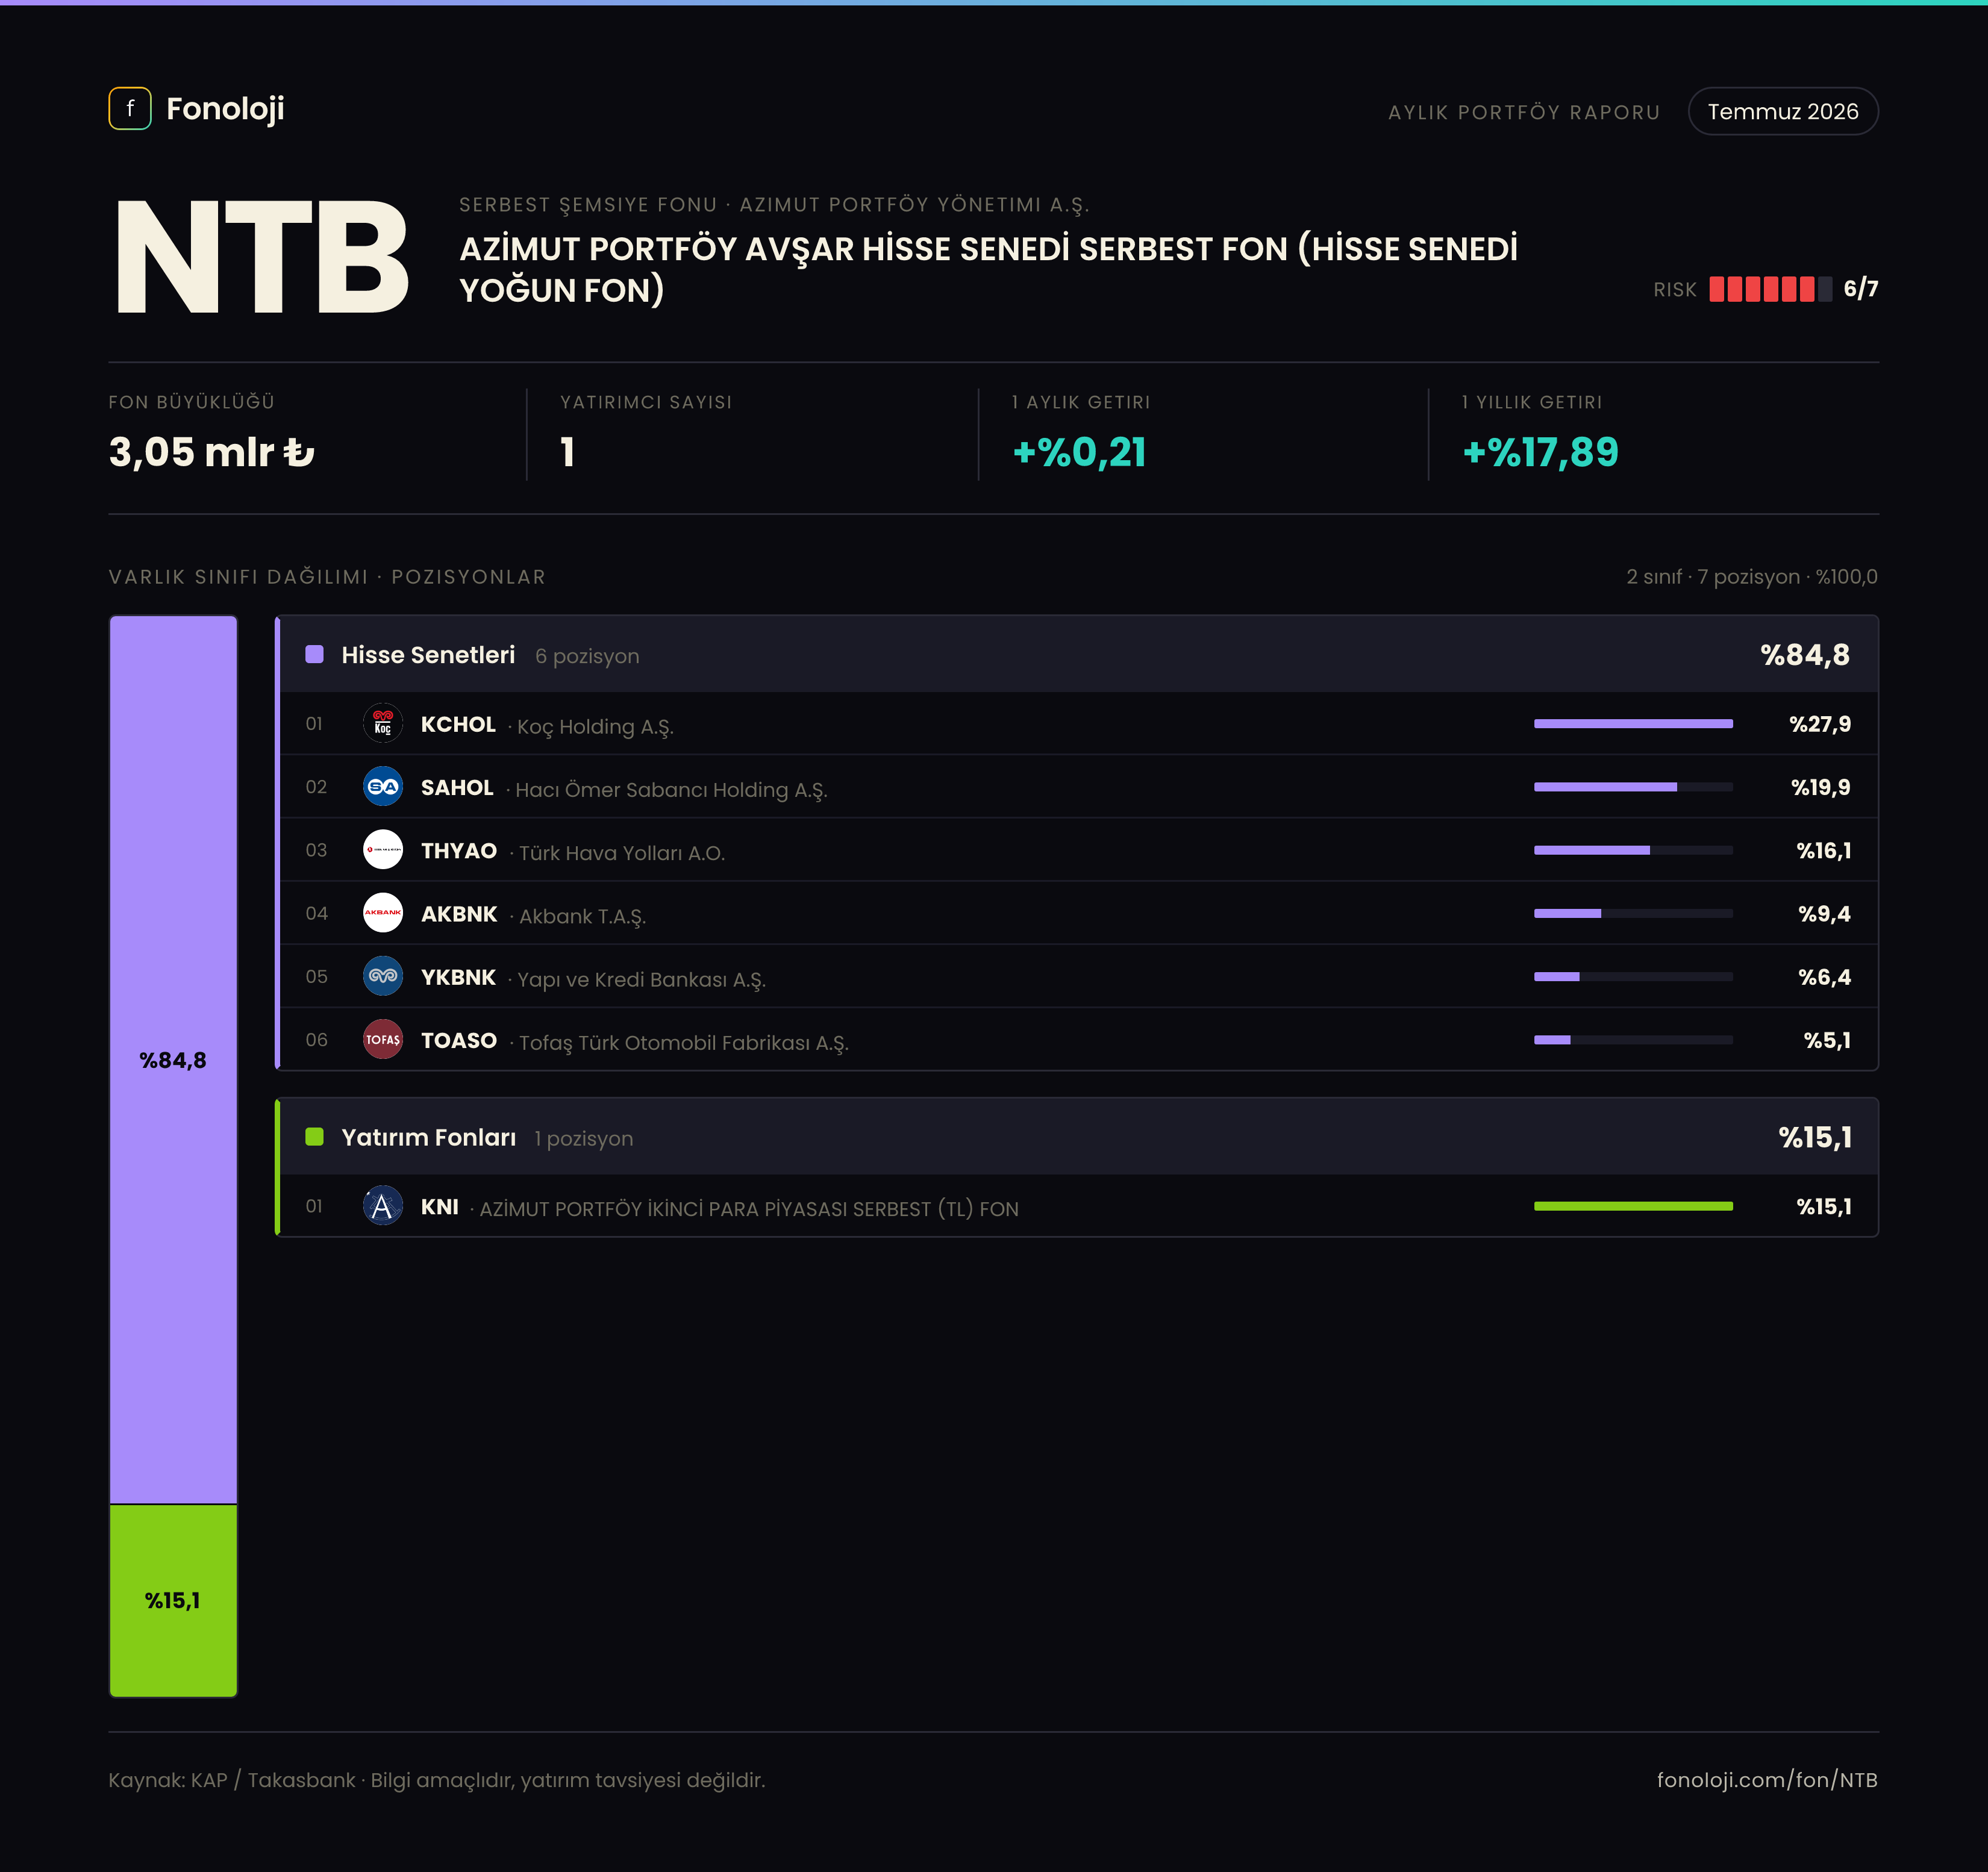Click the large NTB fund code
The width and height of the screenshot is (1988, 1872).
pyautogui.click(x=262, y=257)
